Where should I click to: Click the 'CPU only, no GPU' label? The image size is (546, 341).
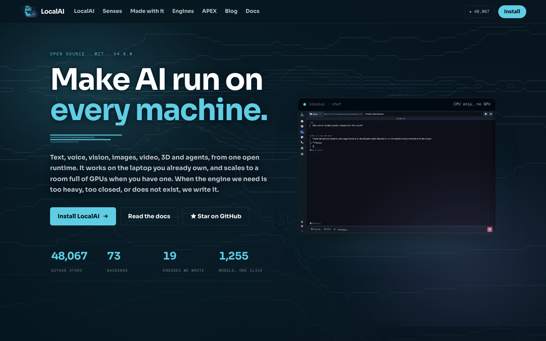tap(472, 104)
